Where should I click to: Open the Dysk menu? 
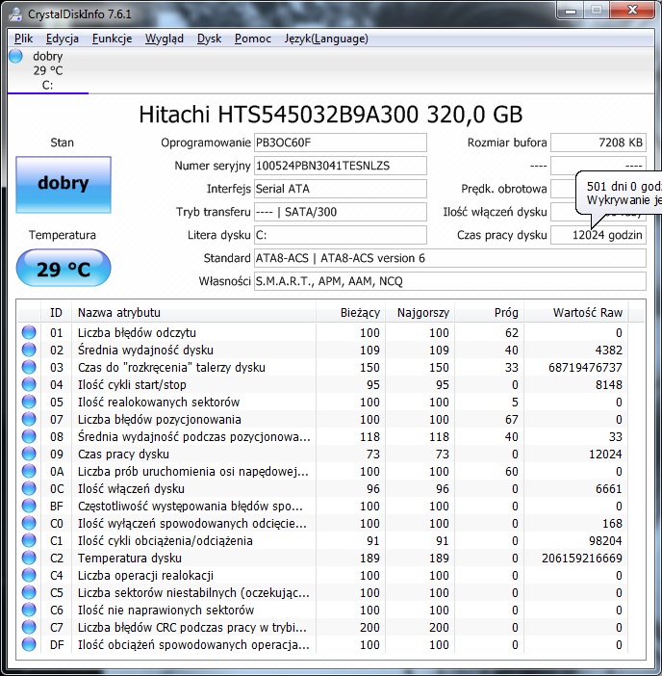(209, 39)
